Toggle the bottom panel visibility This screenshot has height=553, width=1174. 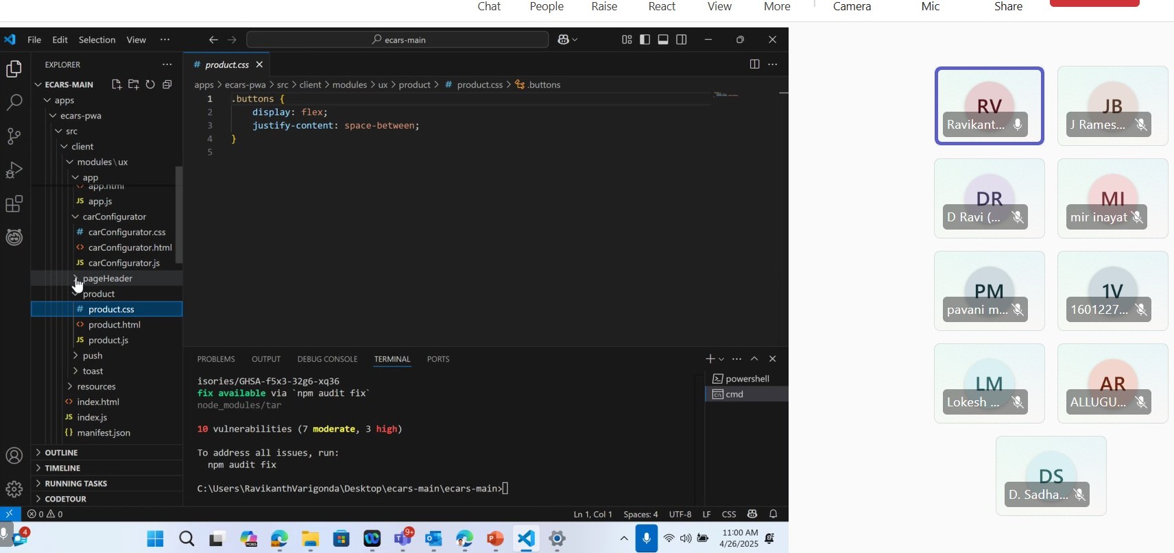click(663, 40)
